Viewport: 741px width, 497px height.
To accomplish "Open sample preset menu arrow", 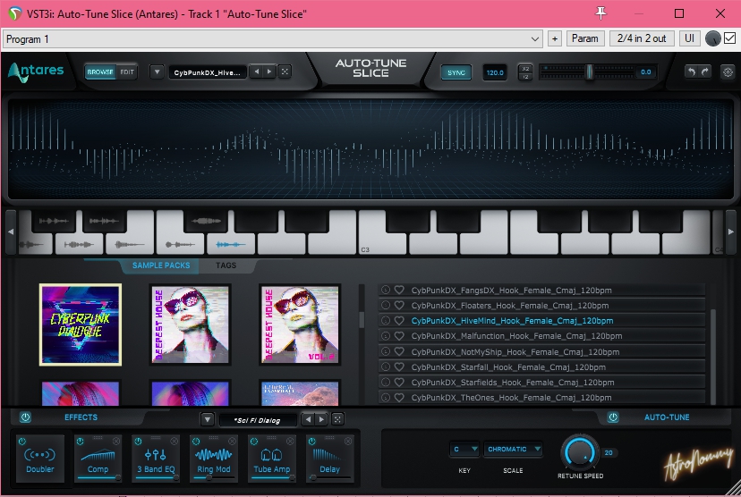I will pyautogui.click(x=157, y=72).
